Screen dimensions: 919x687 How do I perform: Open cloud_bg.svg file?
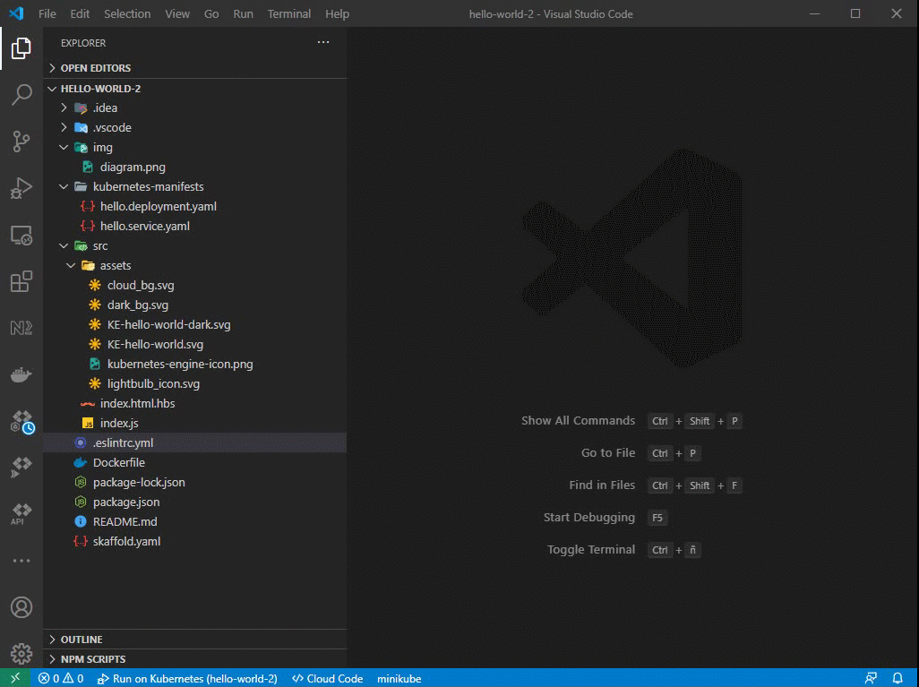(194, 285)
